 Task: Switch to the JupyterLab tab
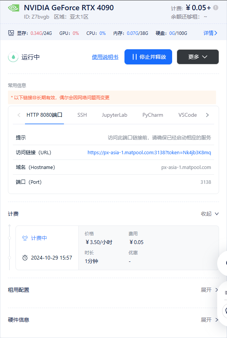tap(114, 115)
